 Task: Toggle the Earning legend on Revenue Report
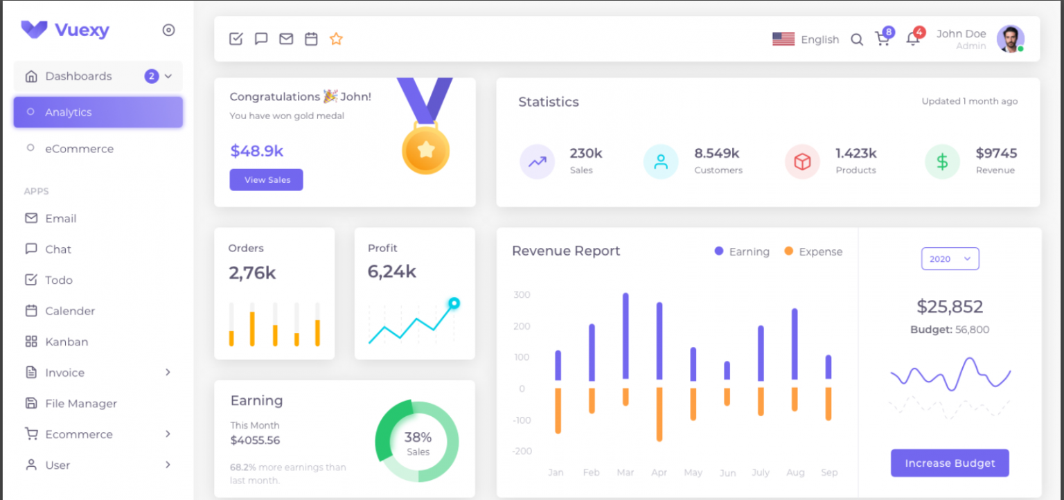pyautogui.click(x=741, y=251)
